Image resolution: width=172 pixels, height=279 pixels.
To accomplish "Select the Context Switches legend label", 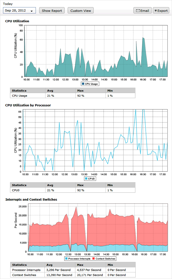I will 105,259.
